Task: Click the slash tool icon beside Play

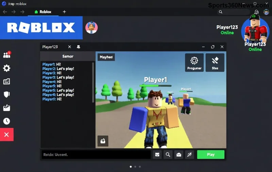Action: [189, 154]
